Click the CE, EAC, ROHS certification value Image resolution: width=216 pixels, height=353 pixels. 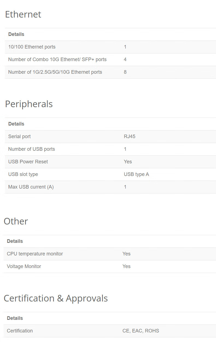141,331
